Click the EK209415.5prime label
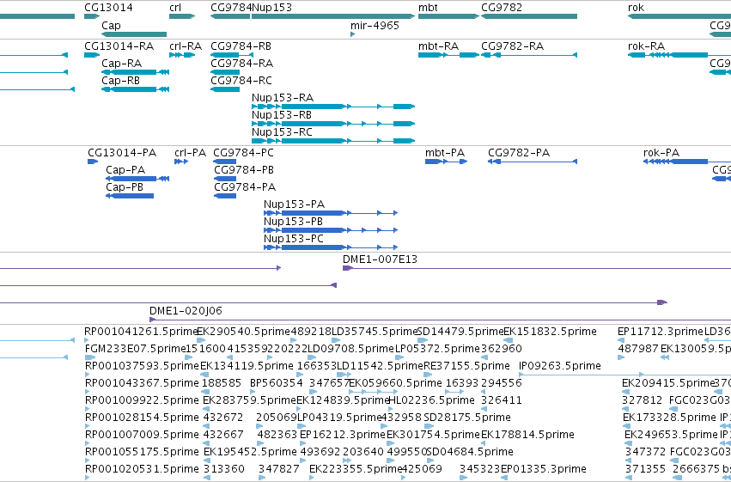 (x=668, y=383)
